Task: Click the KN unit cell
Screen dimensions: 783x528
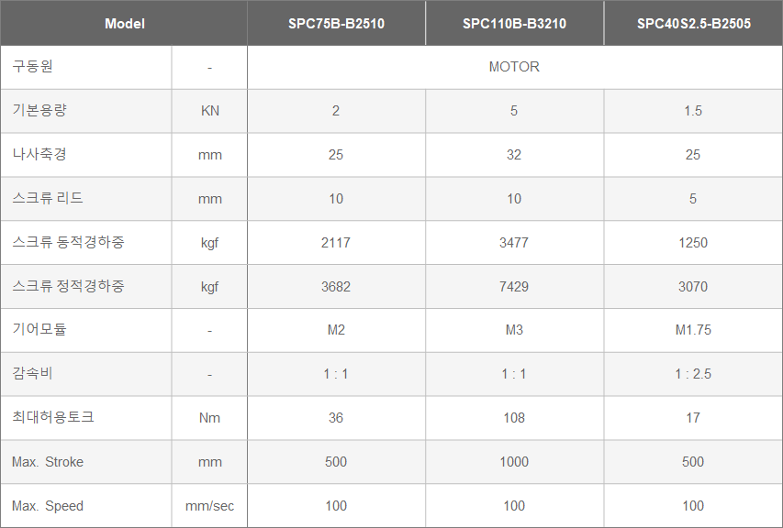Action: coord(210,111)
